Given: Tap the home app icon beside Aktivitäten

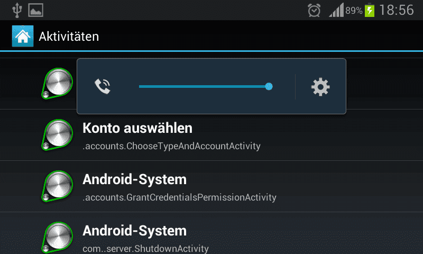Looking at the screenshot, I should (x=23, y=36).
